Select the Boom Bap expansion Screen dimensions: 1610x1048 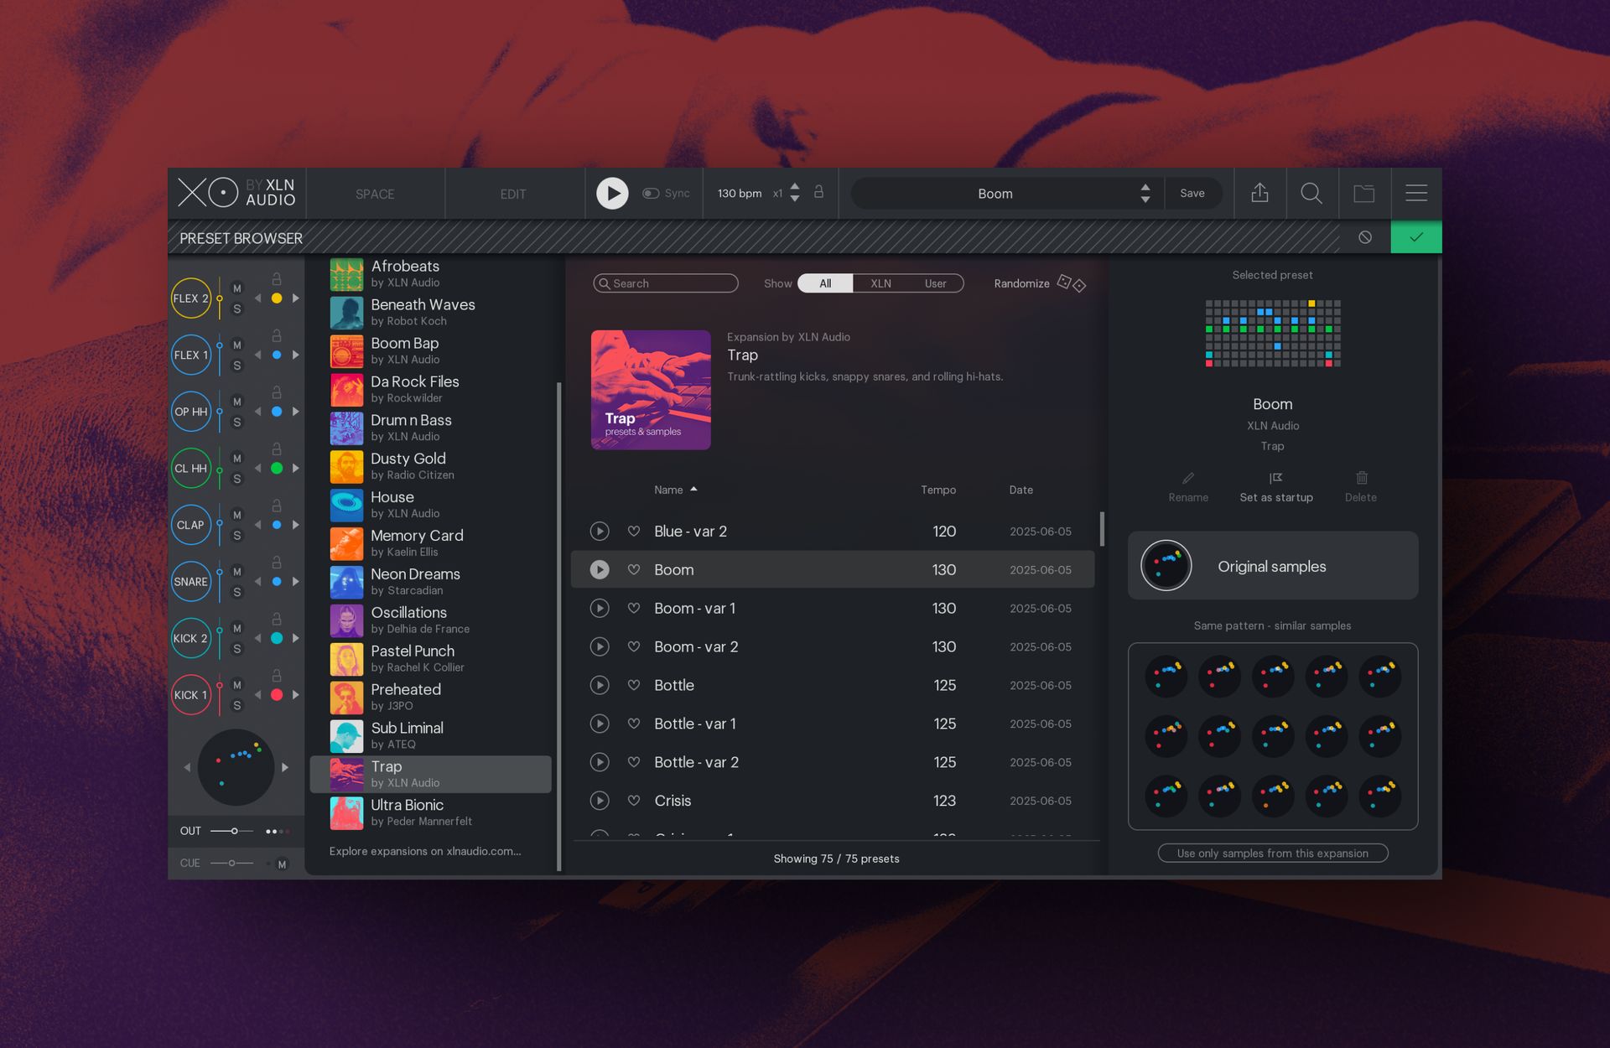tap(431, 351)
